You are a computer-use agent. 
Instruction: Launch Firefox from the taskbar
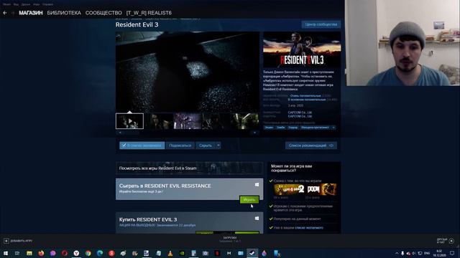[x=41, y=253]
